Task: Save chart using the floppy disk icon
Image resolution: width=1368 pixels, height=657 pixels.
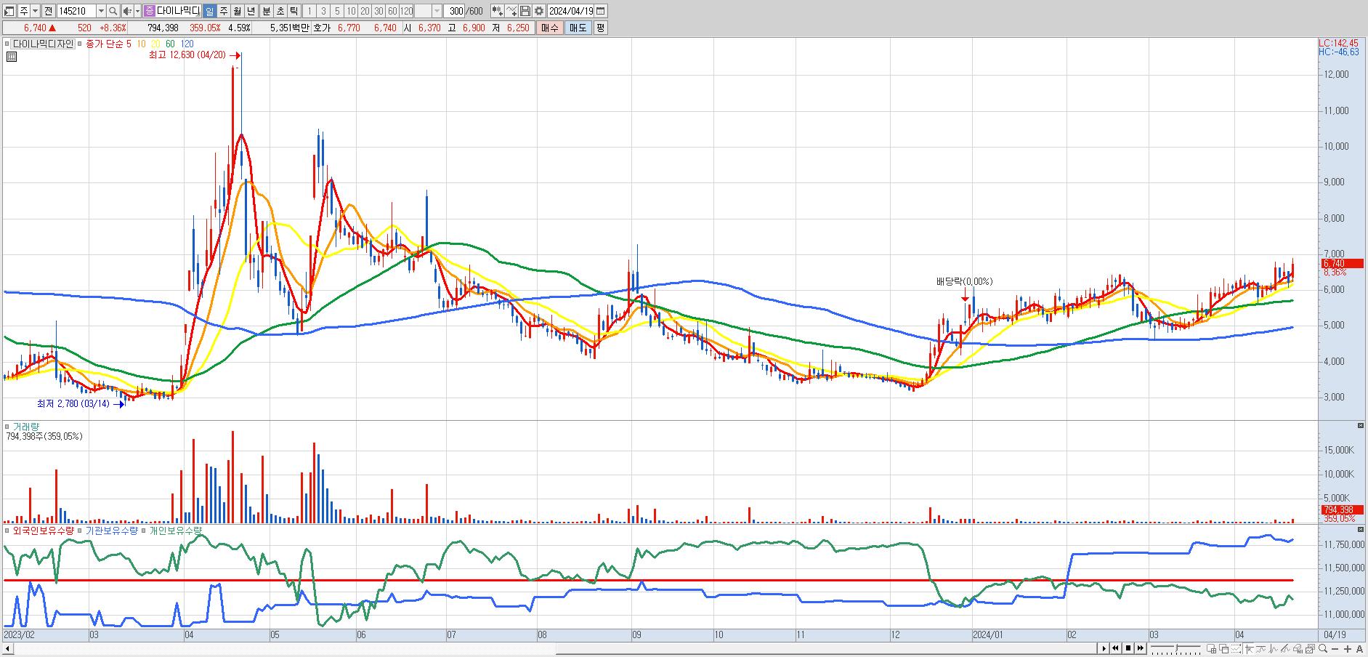Action: click(x=525, y=11)
